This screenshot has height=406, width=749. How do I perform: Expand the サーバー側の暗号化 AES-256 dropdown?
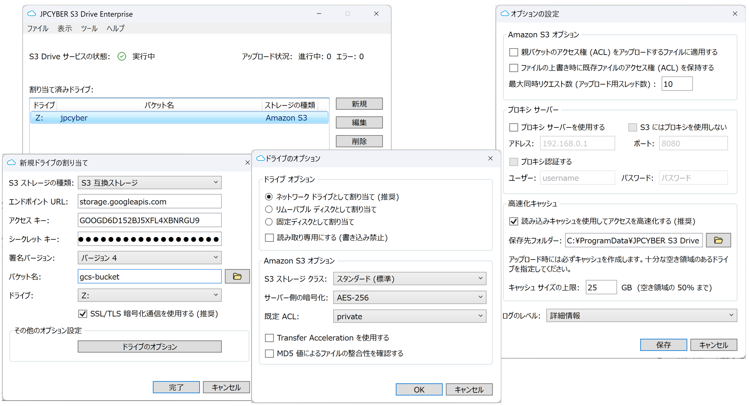(409, 297)
